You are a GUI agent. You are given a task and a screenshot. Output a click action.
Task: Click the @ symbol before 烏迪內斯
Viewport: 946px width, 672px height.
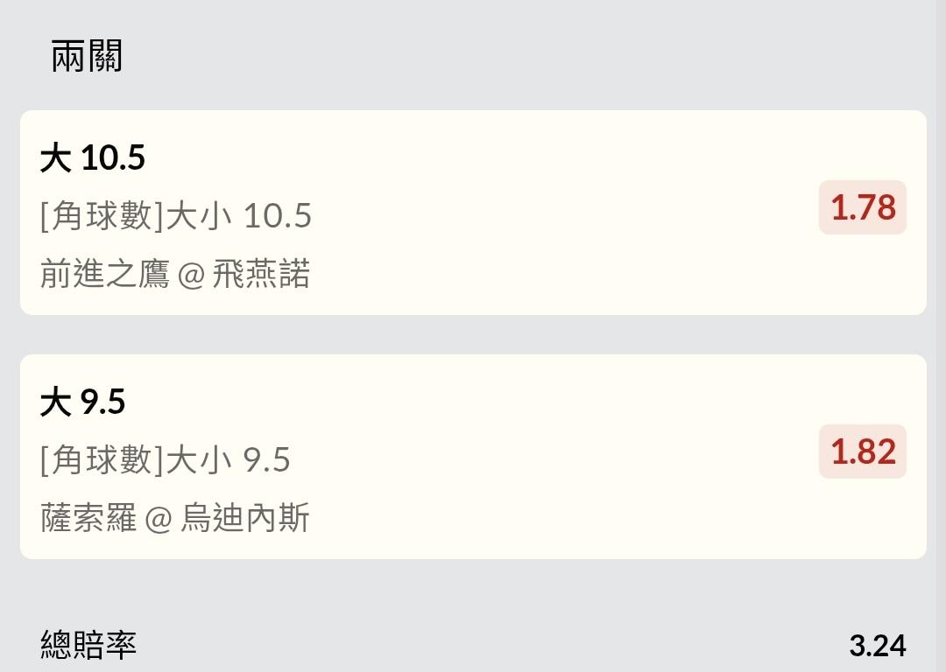coord(159,519)
